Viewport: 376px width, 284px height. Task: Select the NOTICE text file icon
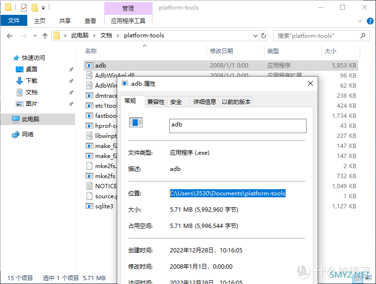click(x=89, y=186)
